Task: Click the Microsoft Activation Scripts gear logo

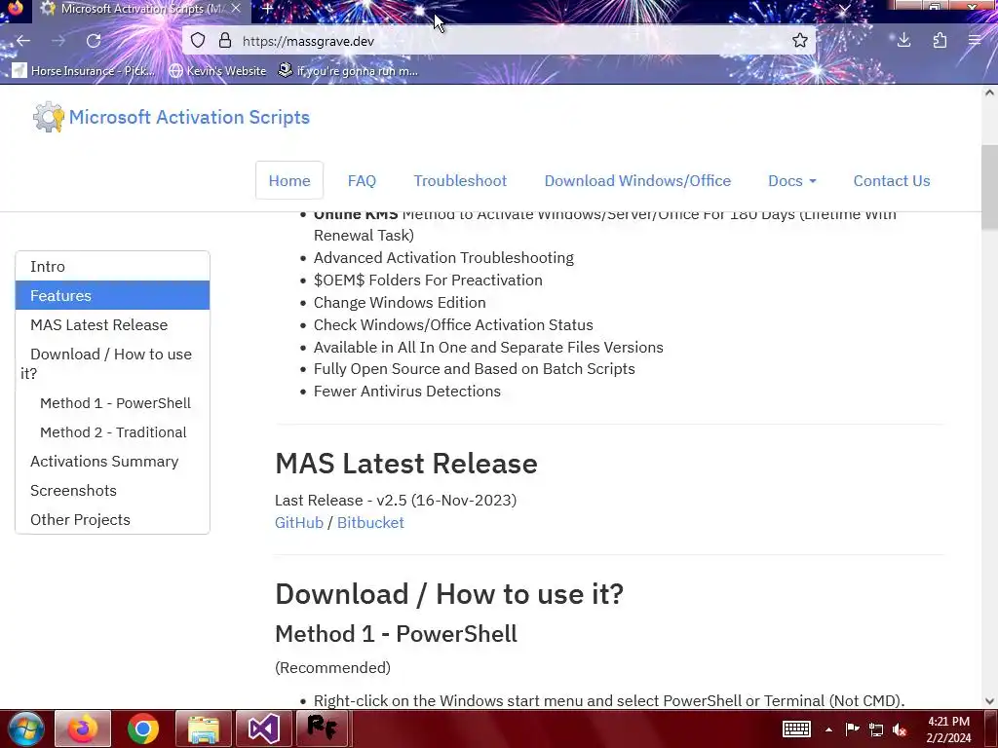Action: tap(49, 117)
